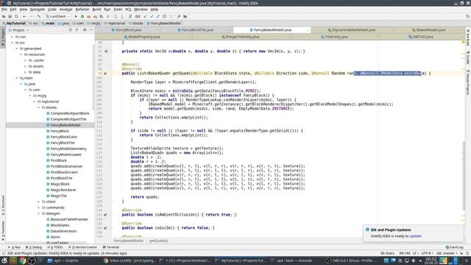The height and width of the screenshot is (265, 471).
Task: Click the Save All toolbar icon
Action: click(10, 16)
